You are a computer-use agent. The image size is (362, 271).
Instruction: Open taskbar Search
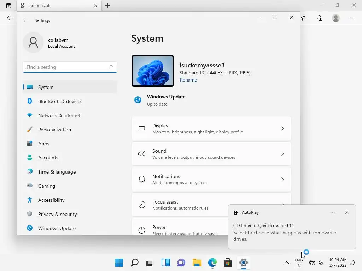[x=135, y=263]
